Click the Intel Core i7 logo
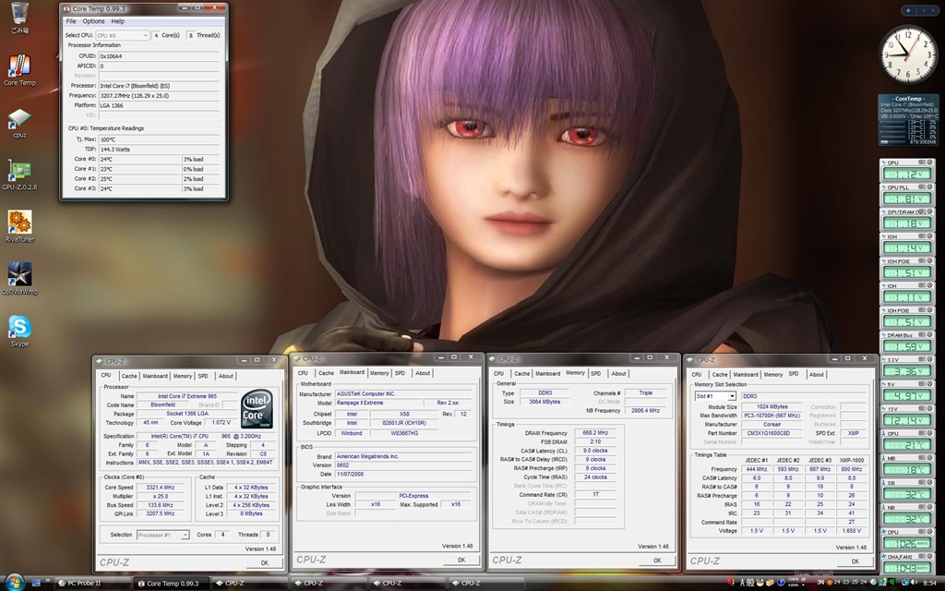The width and height of the screenshot is (945, 591). pos(256,409)
